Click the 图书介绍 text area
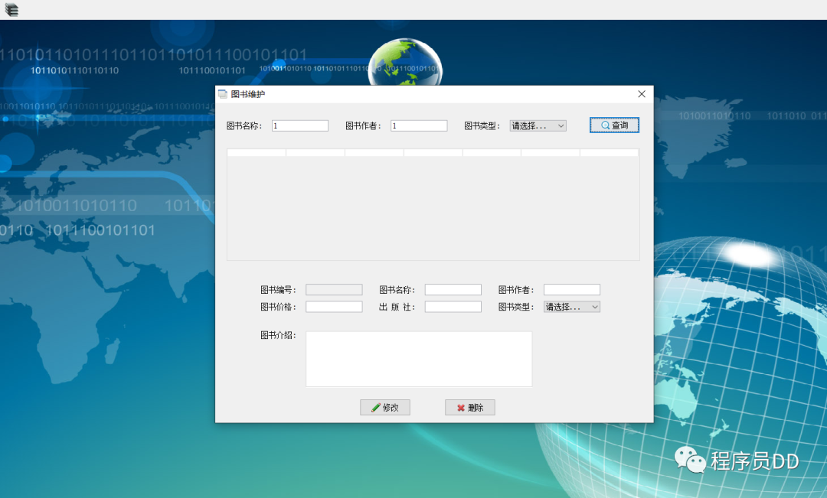The width and height of the screenshot is (827, 498). click(x=419, y=359)
